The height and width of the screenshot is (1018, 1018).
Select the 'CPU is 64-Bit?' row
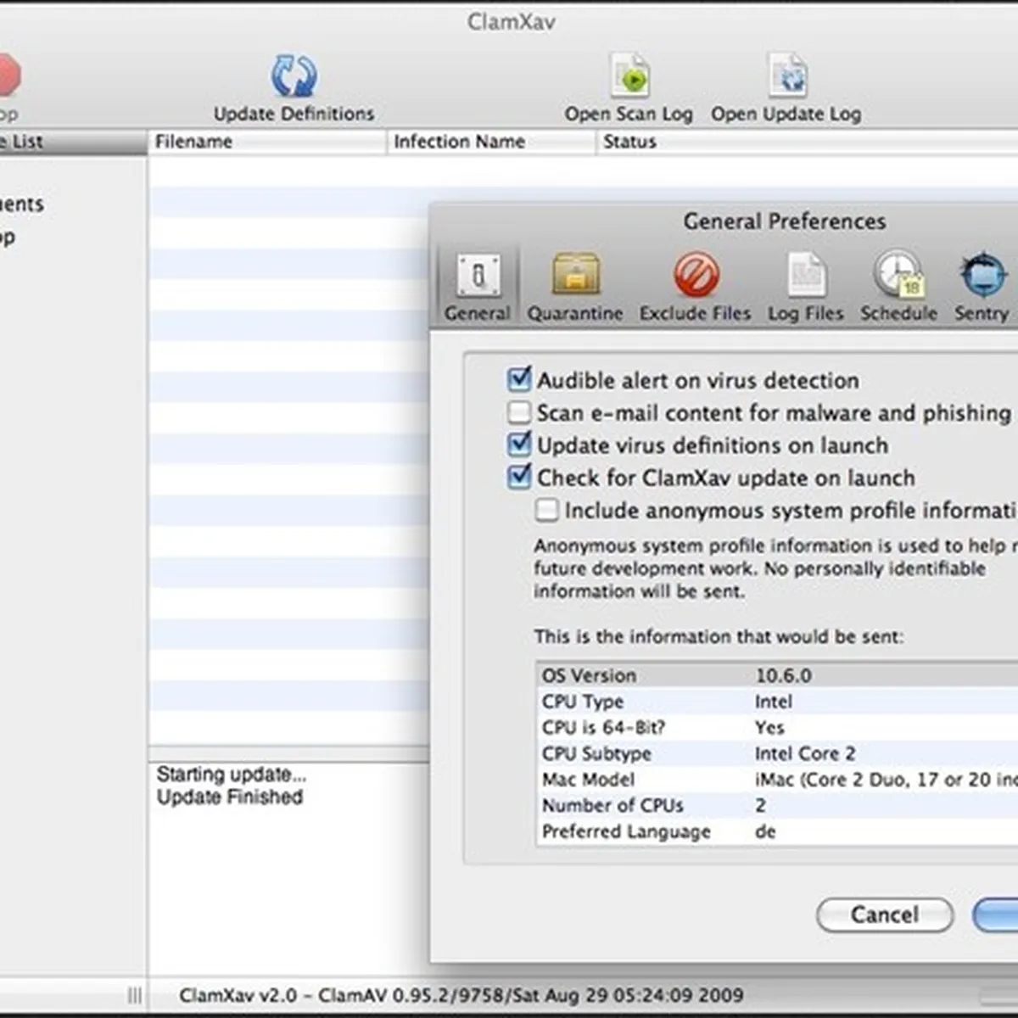[777, 728]
